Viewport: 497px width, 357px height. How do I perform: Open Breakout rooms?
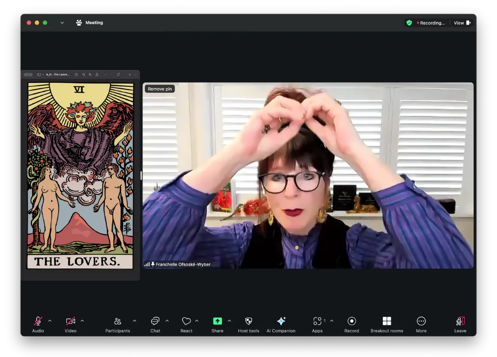[387, 321]
